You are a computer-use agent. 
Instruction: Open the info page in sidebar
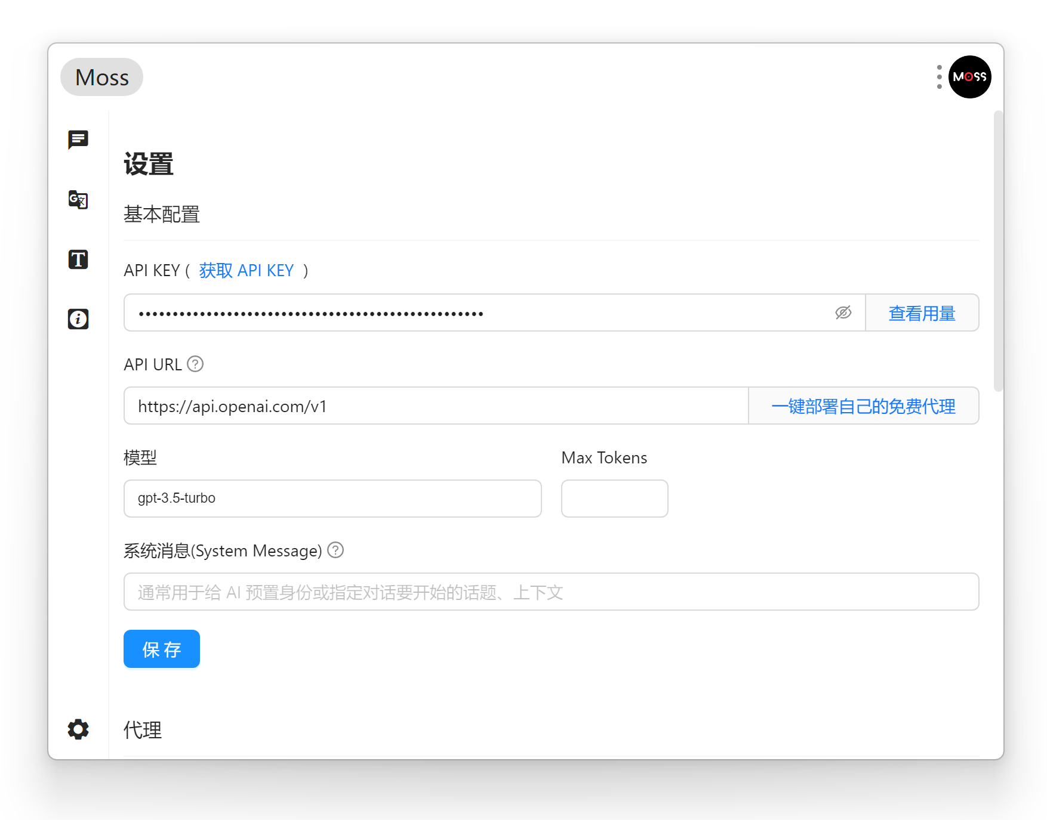[x=78, y=319]
